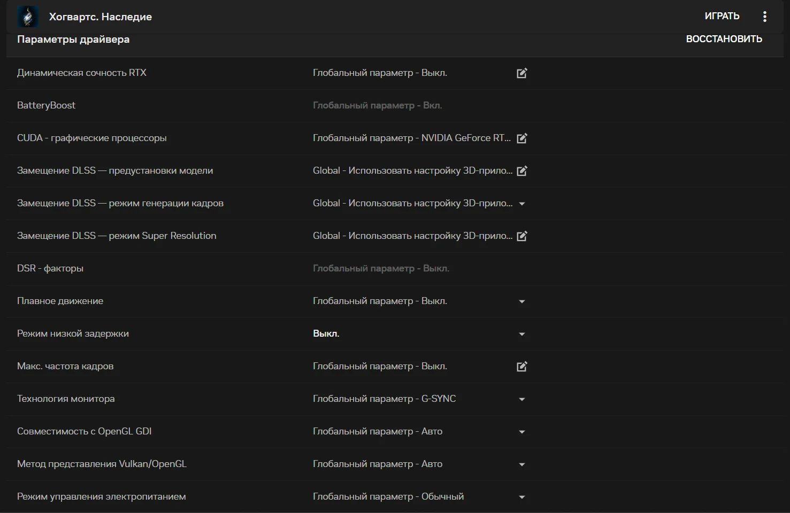This screenshot has width=790, height=513.
Task: Edit Замещение DLSS предустановки модели setting
Action: click(521, 171)
